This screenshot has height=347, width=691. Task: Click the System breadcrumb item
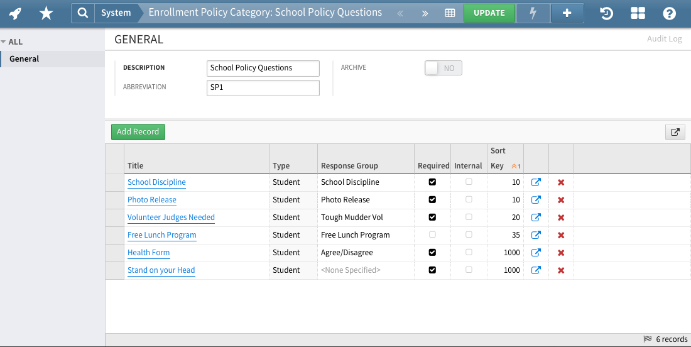(x=116, y=13)
